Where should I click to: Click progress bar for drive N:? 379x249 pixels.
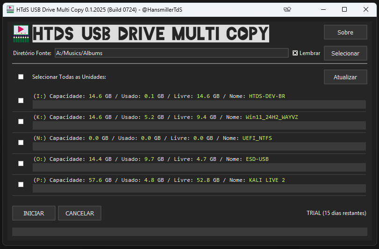[x=199, y=146]
